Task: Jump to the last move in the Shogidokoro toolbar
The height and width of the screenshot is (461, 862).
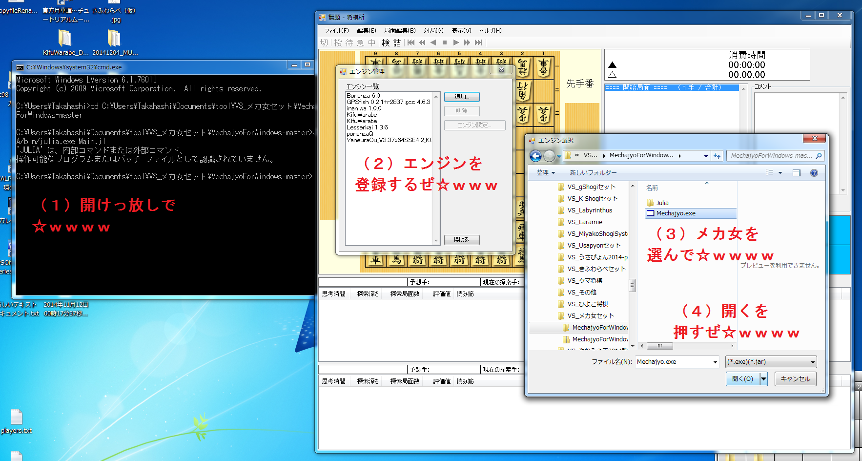Action: pos(478,42)
